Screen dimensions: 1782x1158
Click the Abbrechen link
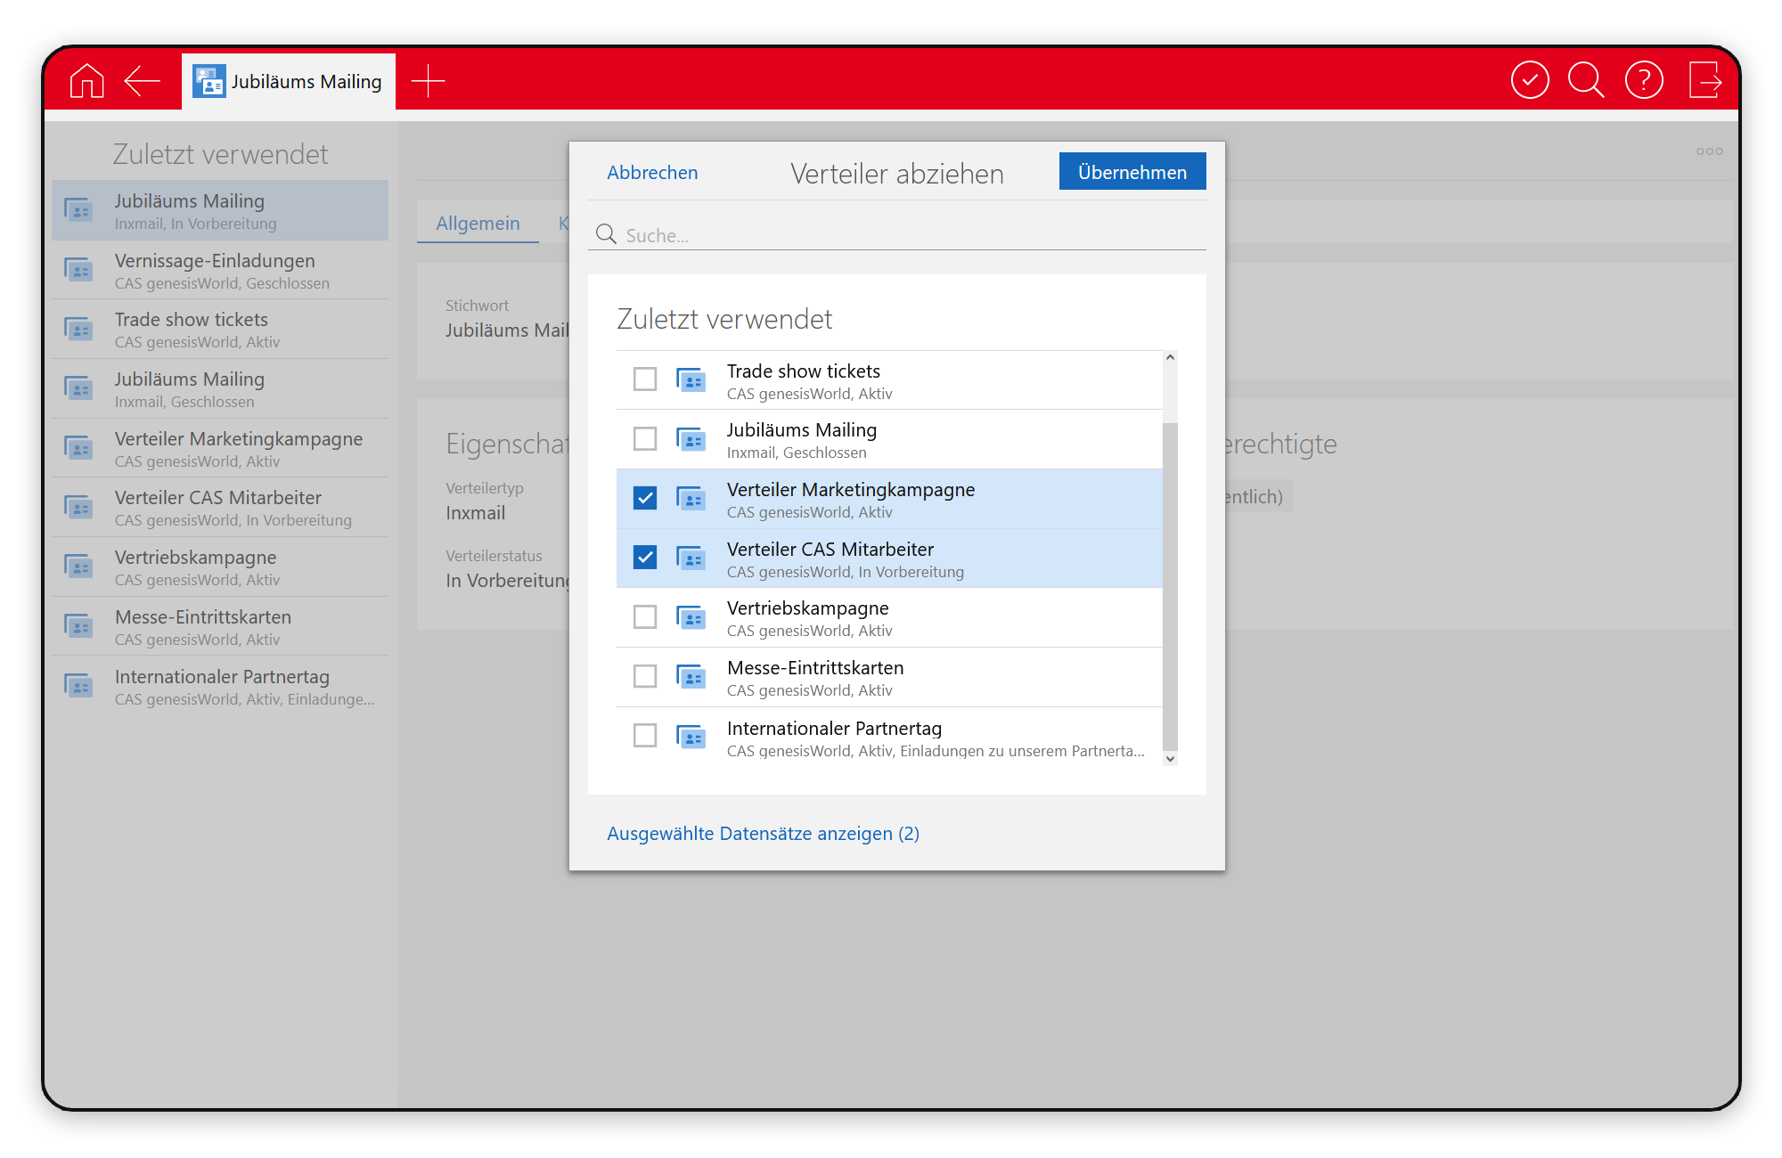652,173
